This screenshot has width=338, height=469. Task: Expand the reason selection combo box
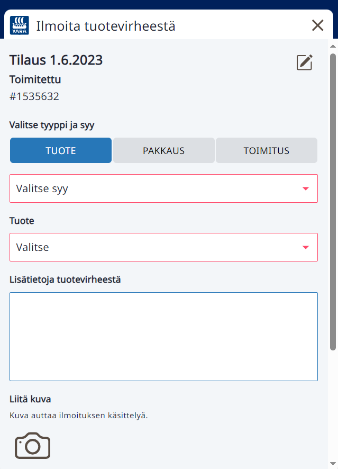tap(163, 188)
